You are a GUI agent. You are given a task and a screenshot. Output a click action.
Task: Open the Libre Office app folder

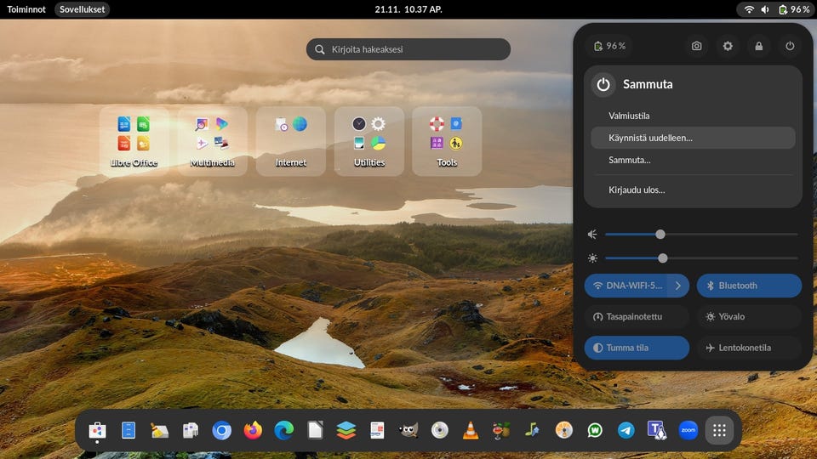point(134,141)
